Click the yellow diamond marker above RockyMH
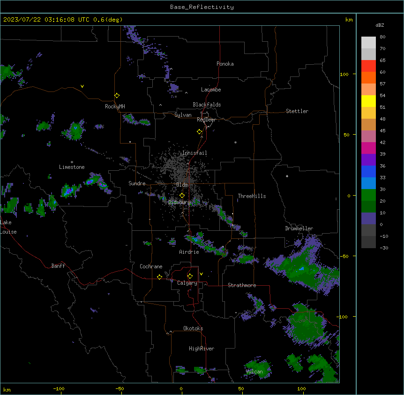Image resolution: width=404 pixels, height=395 pixels. coord(117,96)
